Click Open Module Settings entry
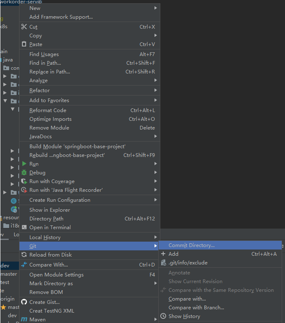This screenshot has width=285, height=323. point(56,275)
